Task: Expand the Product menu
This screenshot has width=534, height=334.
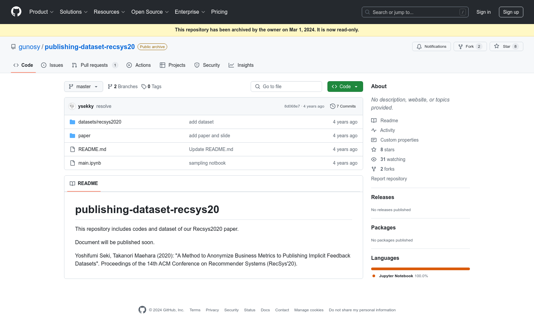Action: (x=41, y=12)
